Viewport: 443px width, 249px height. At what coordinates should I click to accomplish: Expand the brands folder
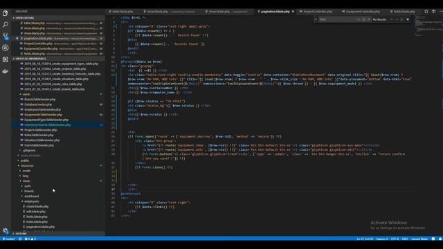pyautogui.click(x=29, y=191)
